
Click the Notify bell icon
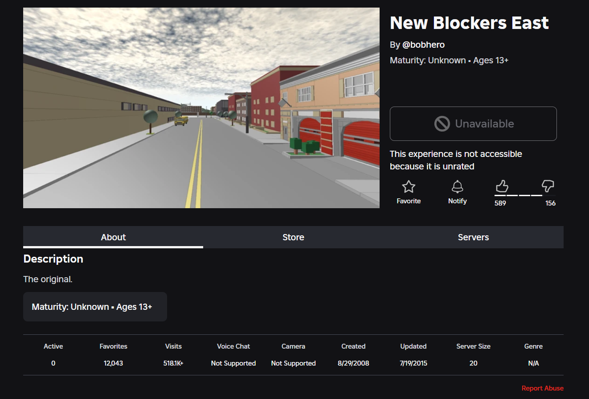click(x=458, y=187)
